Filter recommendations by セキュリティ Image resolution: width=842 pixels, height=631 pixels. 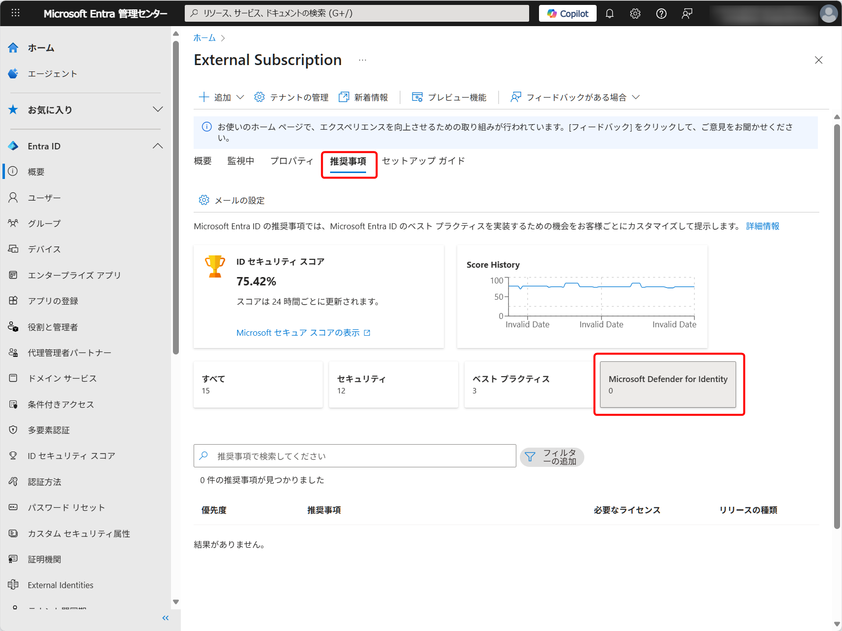pyautogui.click(x=393, y=385)
